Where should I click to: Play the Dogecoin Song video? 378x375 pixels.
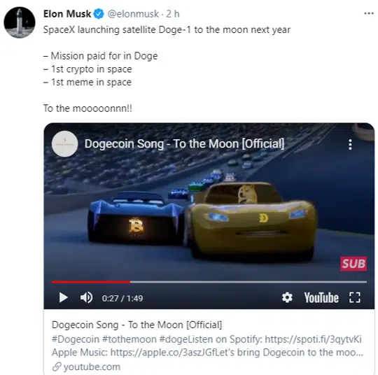[64, 297]
